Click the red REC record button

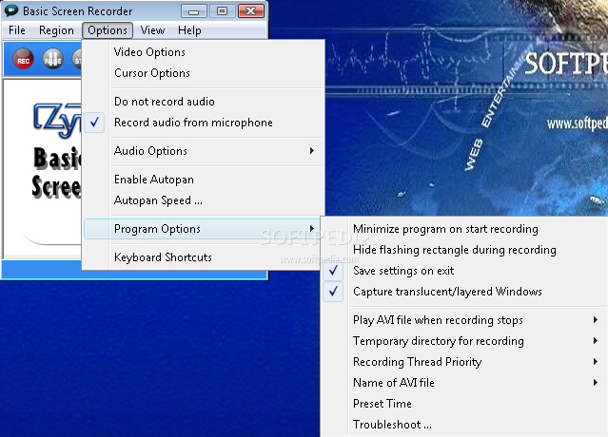(x=23, y=59)
